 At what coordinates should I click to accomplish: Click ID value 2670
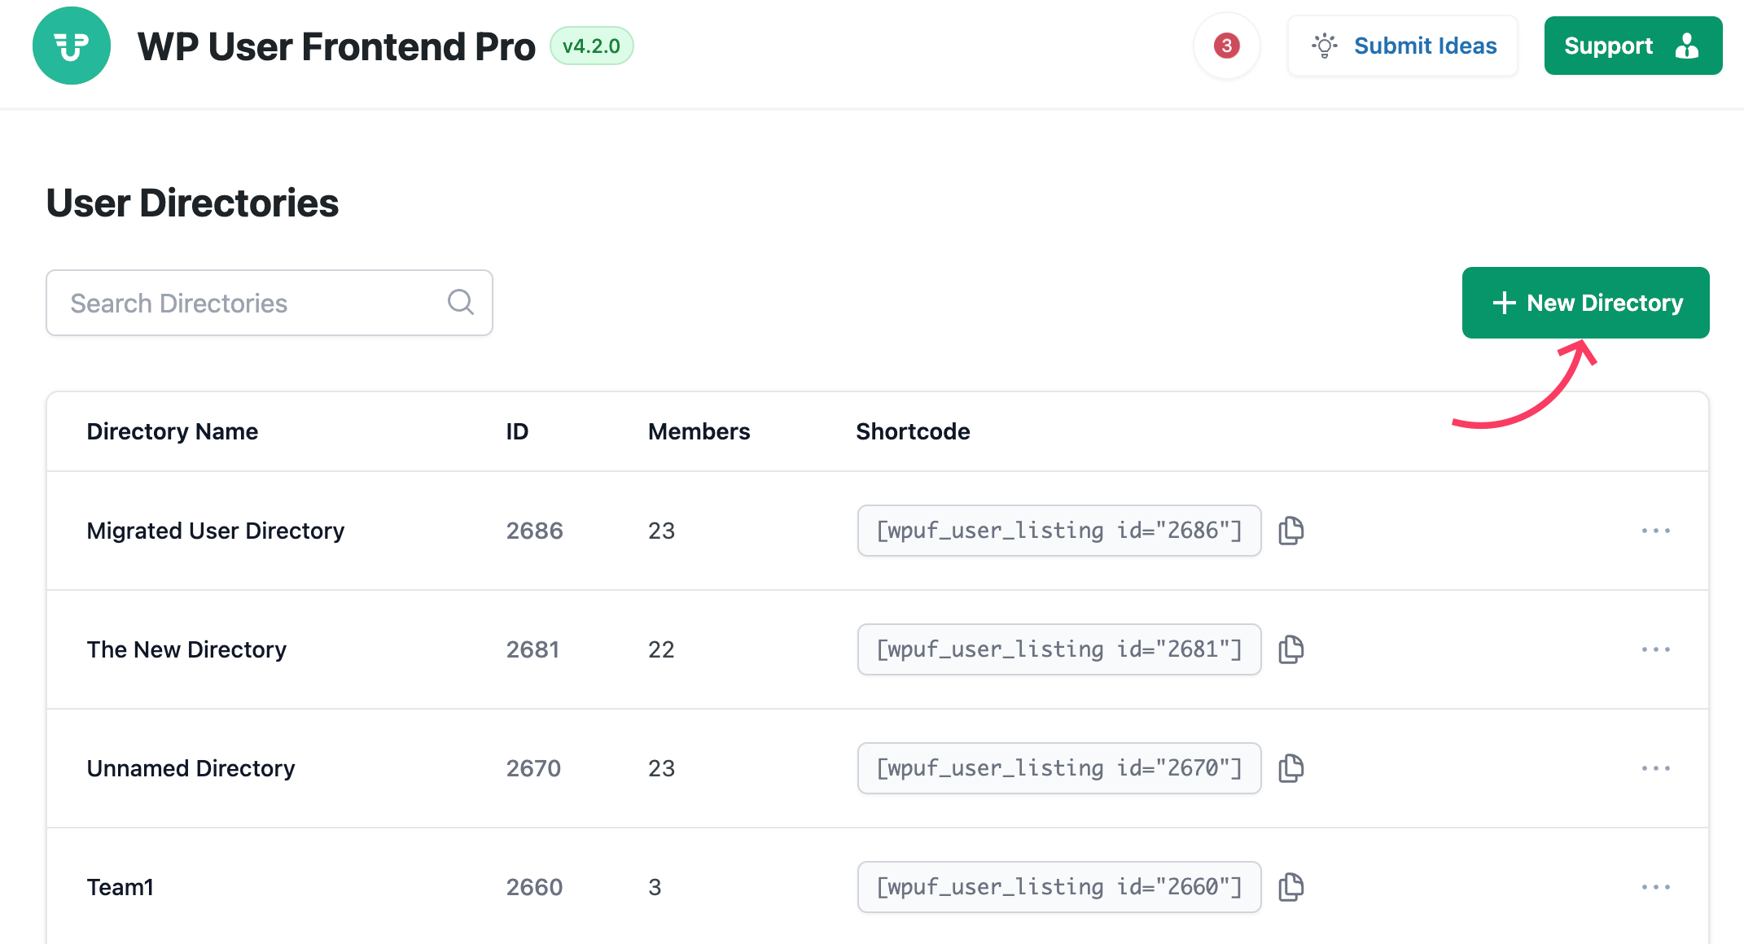click(x=534, y=768)
